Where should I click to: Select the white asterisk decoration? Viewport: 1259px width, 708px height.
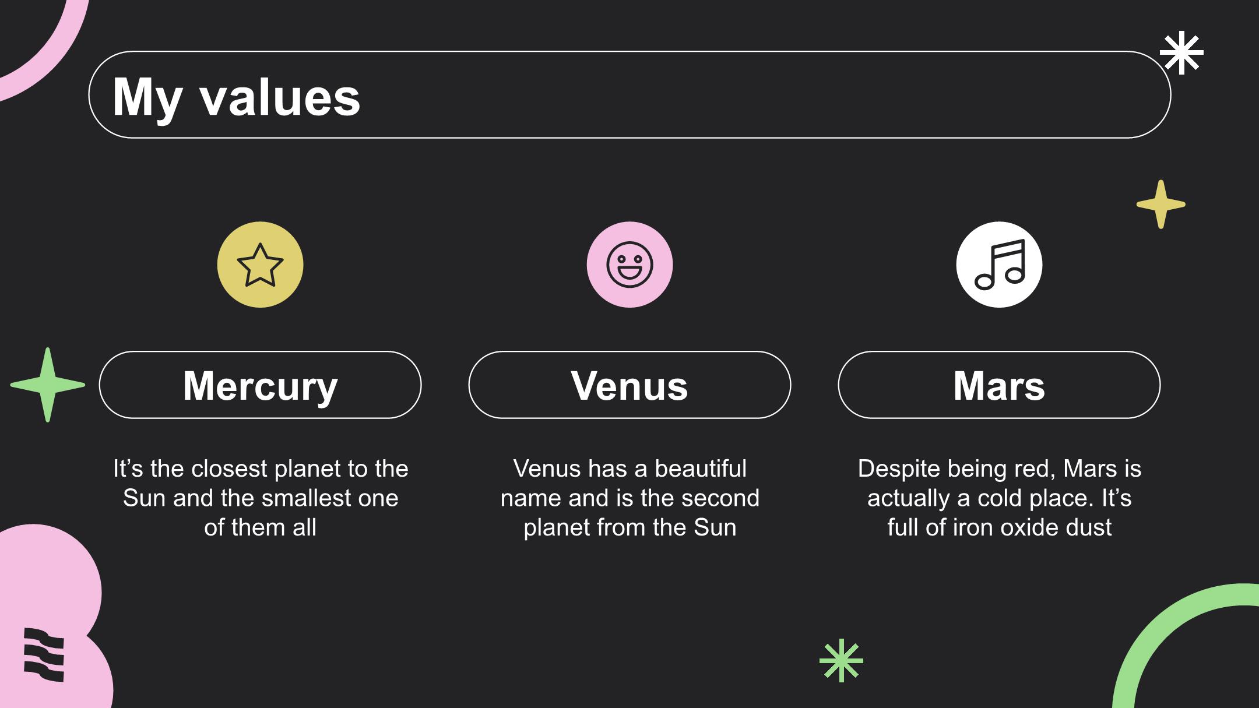pos(1181,53)
